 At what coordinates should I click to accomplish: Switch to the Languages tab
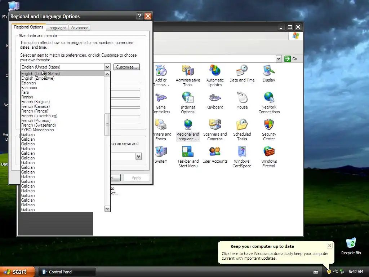click(x=57, y=27)
